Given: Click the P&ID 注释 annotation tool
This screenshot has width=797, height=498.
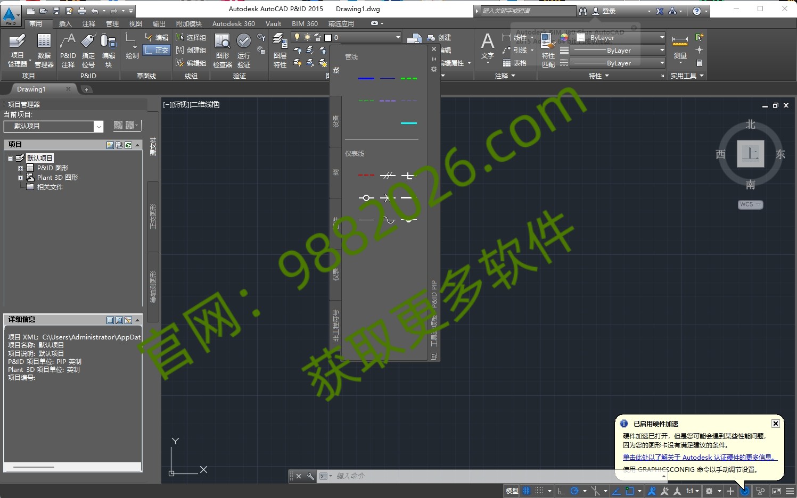Looking at the screenshot, I should click(68, 51).
